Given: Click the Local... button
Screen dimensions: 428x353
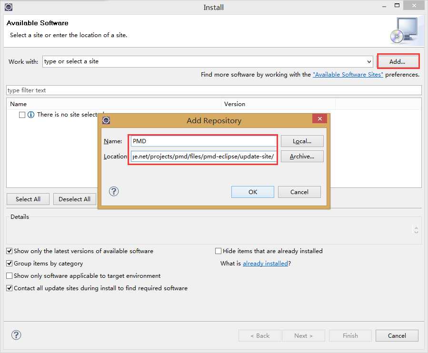Looking at the screenshot, I should click(x=302, y=141).
